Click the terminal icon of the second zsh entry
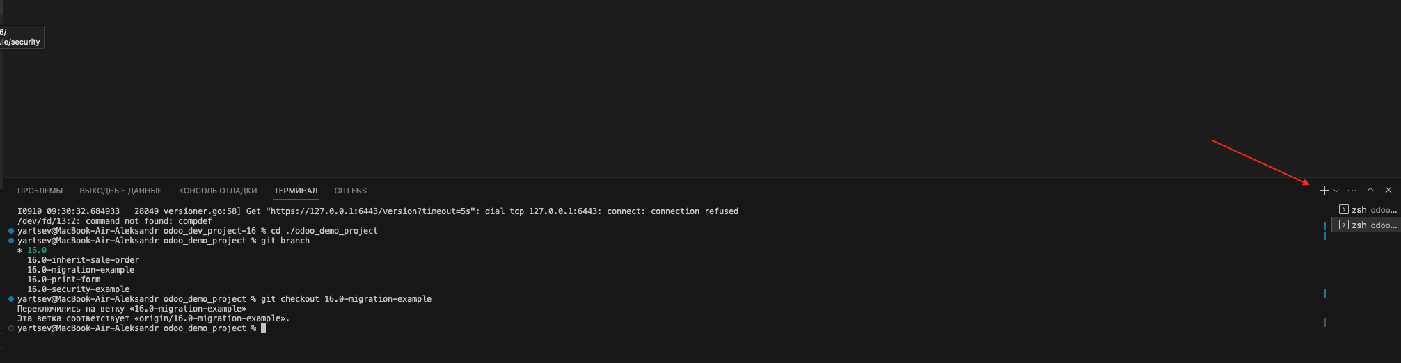The image size is (1401, 363). [1344, 225]
